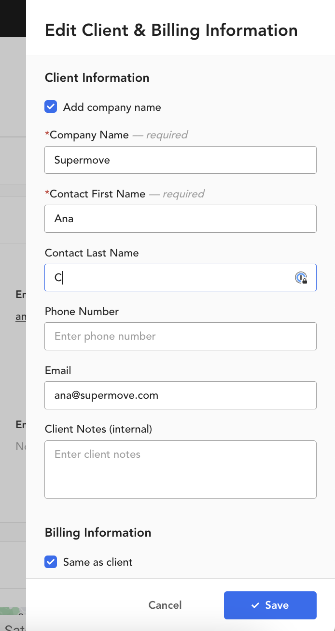The height and width of the screenshot is (631, 335).
Task: Click the Client Information section heading
Action: 97,78
